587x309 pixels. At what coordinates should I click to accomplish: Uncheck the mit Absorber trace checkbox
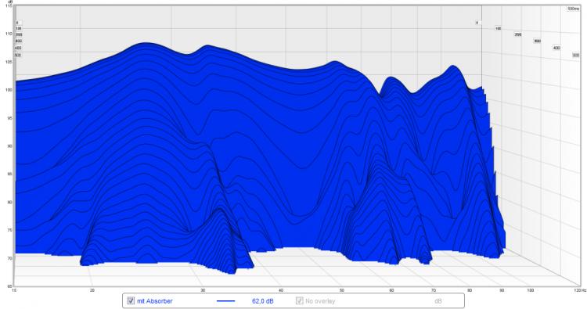coord(131,300)
